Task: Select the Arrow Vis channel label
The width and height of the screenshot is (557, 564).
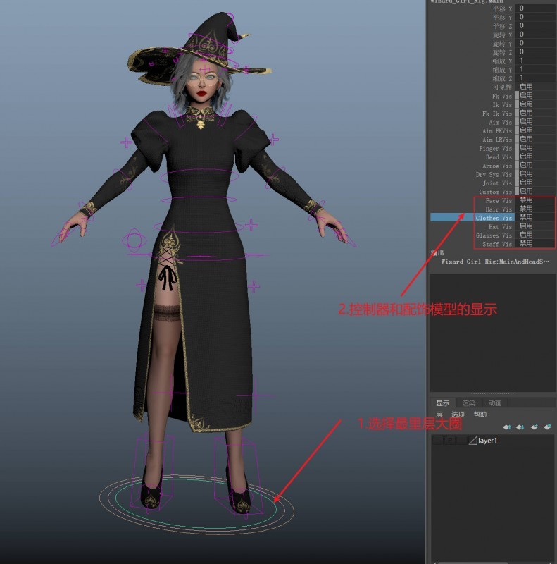Action: [x=497, y=166]
